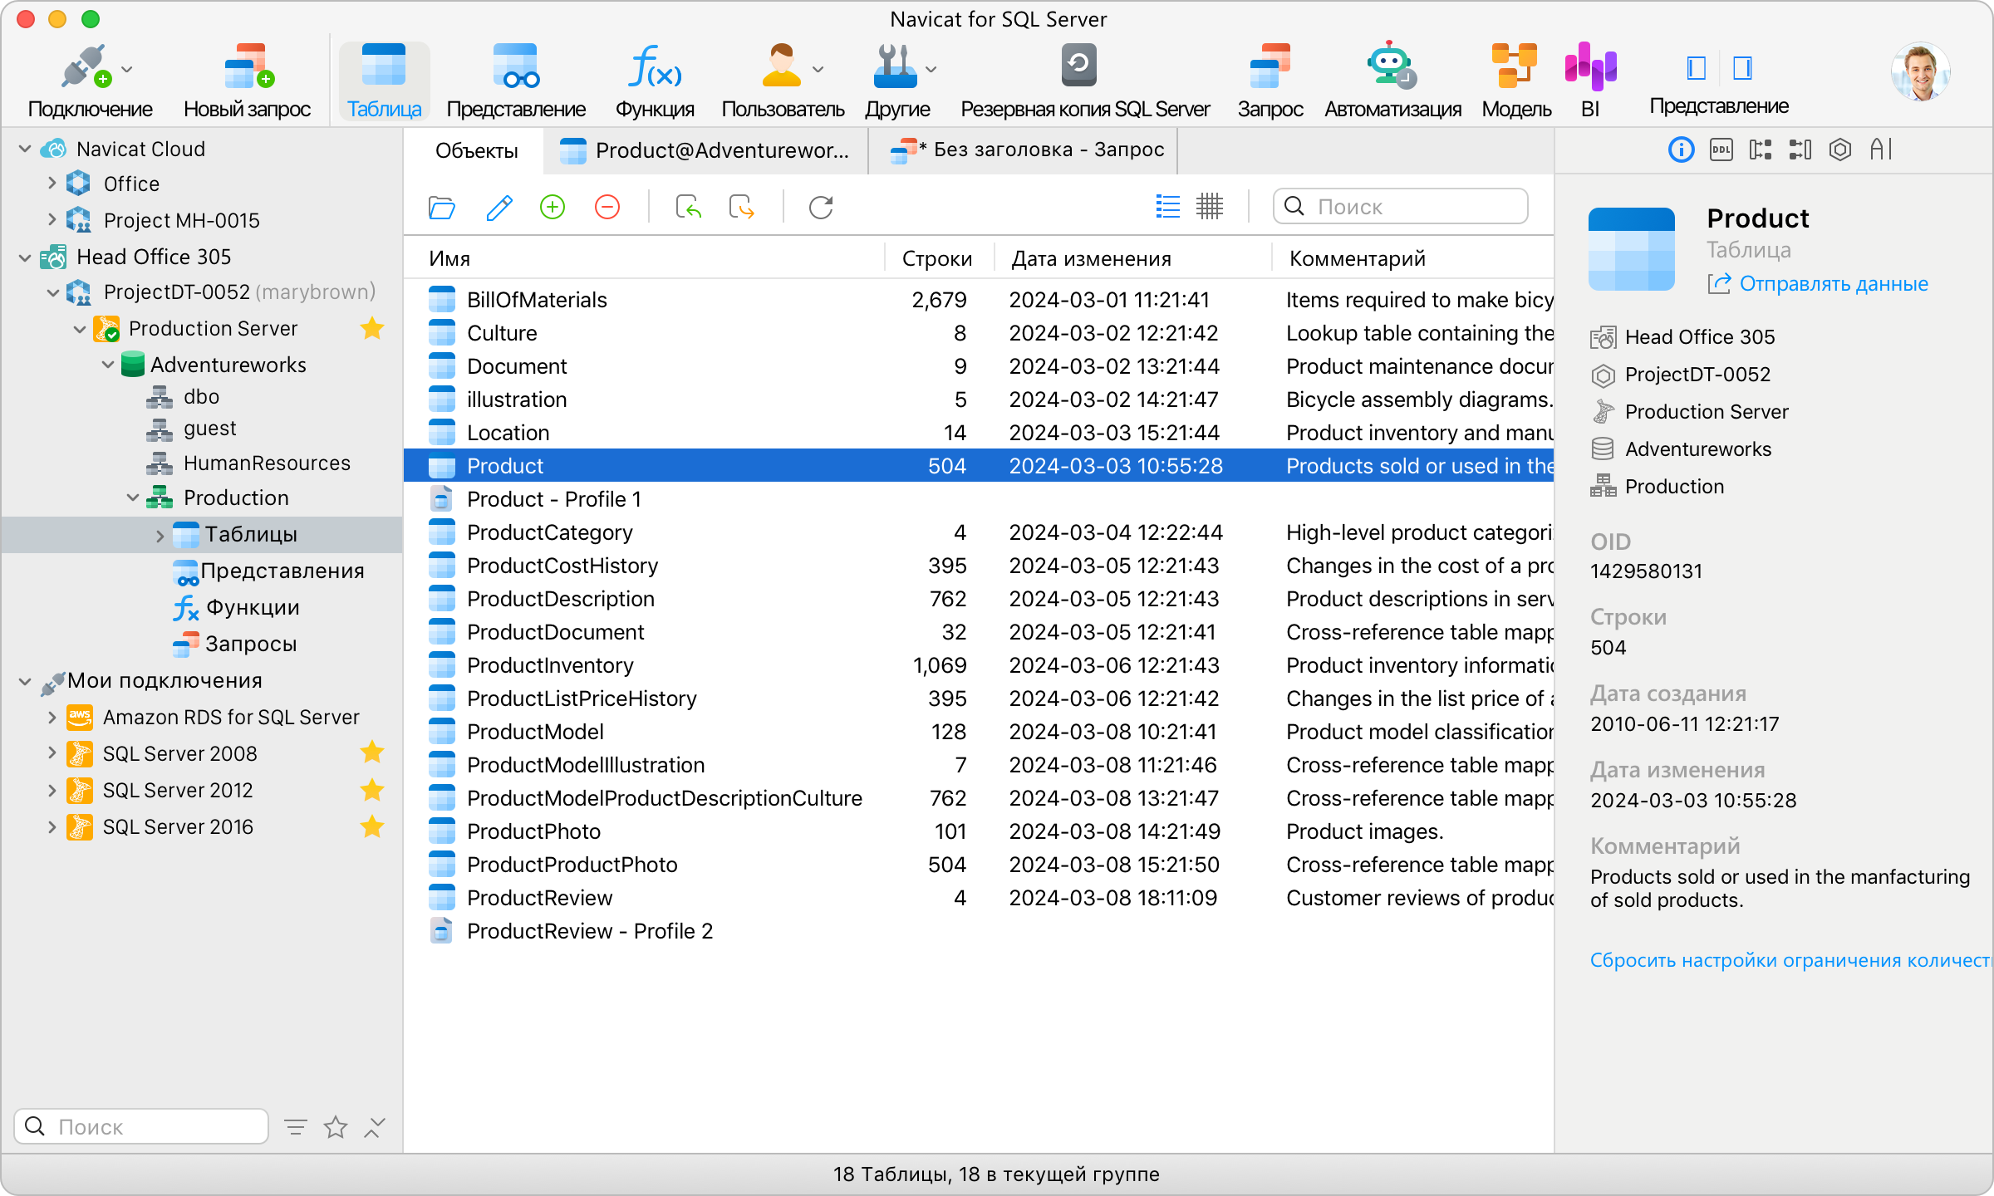The width and height of the screenshot is (1994, 1196).
Task: Toggle the left pane view icon
Action: [1696, 67]
